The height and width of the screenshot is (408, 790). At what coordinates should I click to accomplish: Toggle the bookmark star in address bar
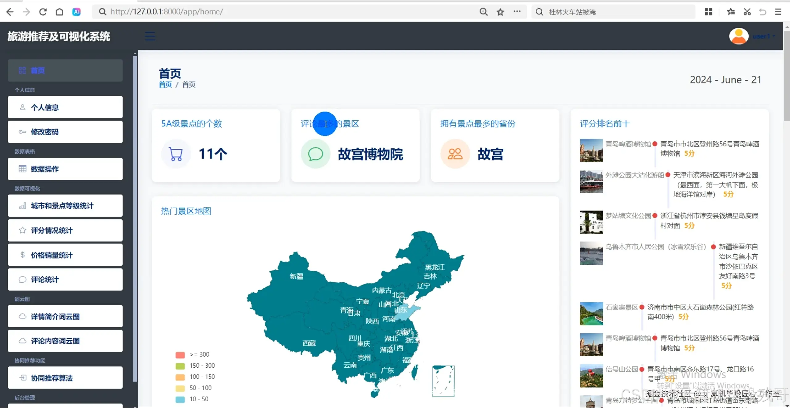click(x=500, y=12)
